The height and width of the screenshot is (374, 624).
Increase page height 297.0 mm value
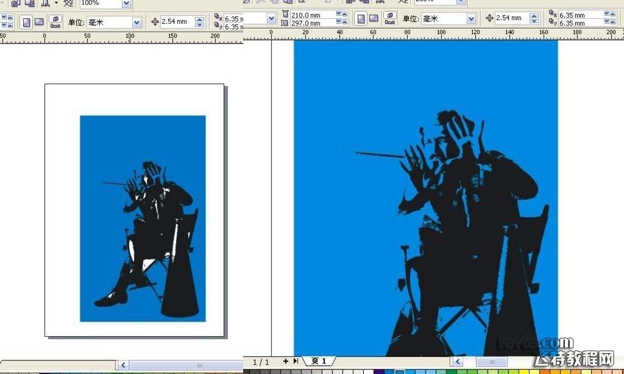click(x=345, y=23)
